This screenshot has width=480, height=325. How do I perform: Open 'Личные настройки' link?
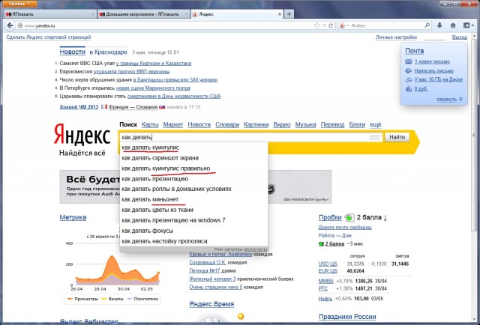(396, 37)
